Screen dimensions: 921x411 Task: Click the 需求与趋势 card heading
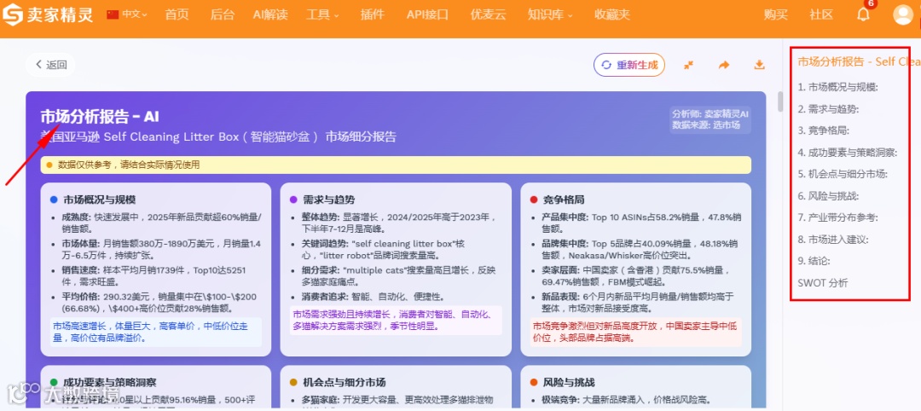click(329, 200)
